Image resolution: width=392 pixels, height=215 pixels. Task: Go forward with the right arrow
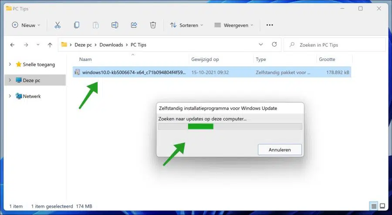click(x=26, y=45)
